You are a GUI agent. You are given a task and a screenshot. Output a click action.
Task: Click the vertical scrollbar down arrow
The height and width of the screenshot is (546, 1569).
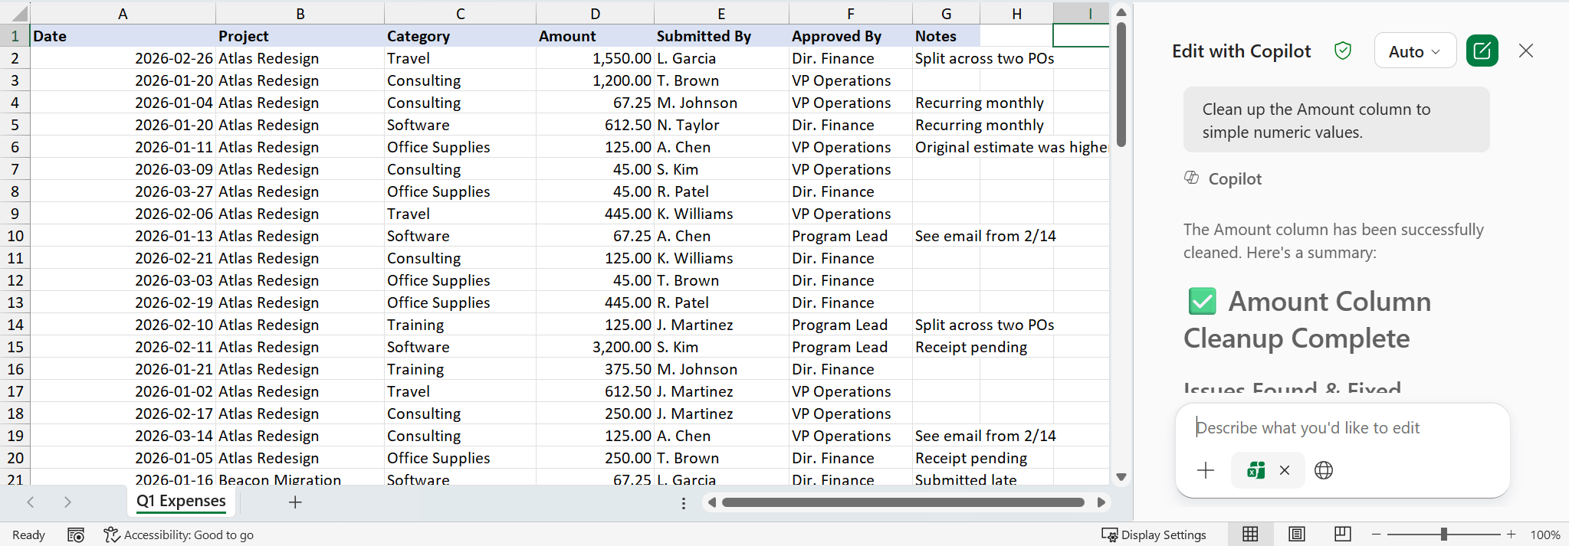pos(1121,477)
